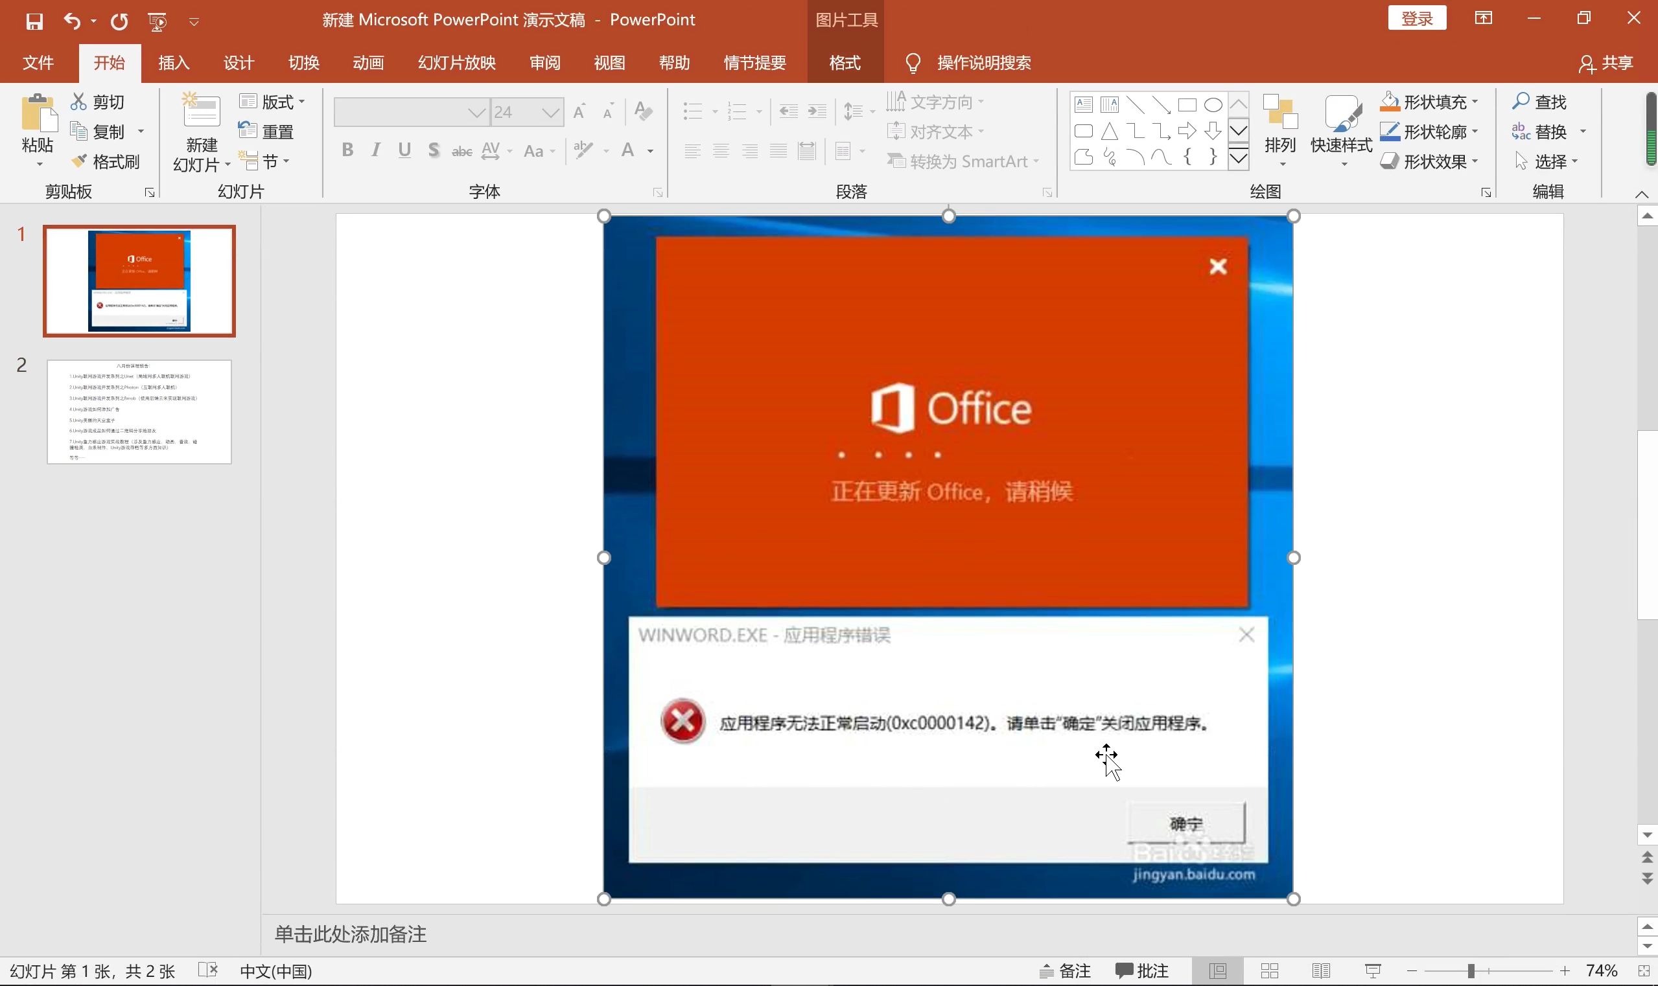This screenshot has height=986, width=1658.
Task: Select the 幻灯片放映 tab
Action: click(457, 63)
